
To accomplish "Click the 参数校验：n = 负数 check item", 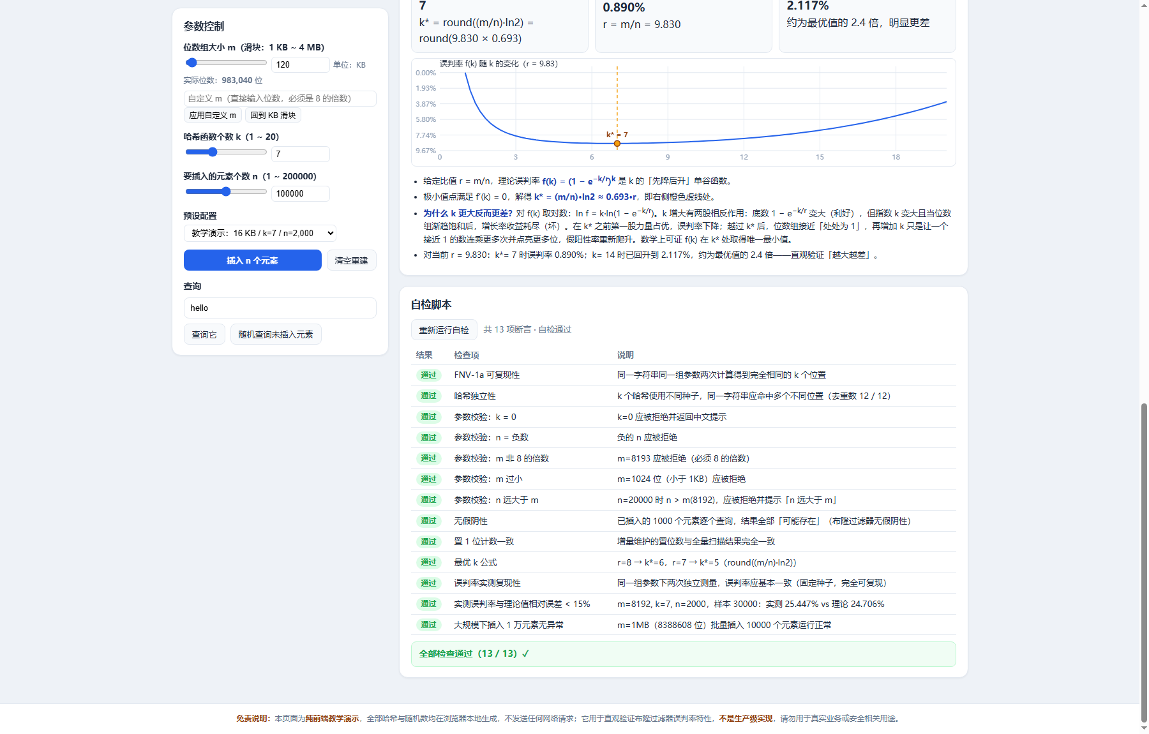I will coord(492,437).
